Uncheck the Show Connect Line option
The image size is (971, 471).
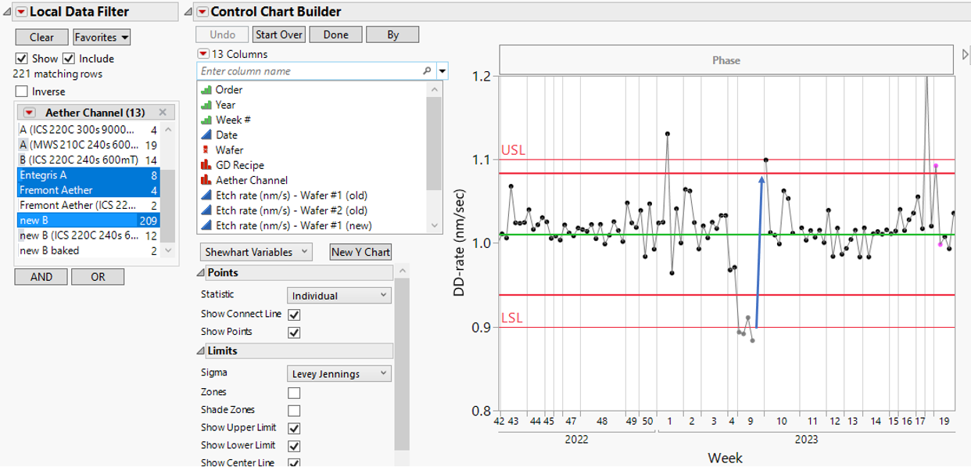click(x=294, y=314)
